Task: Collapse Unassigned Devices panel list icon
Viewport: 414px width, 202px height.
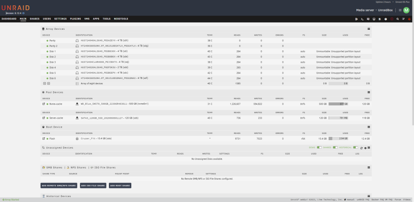Action: click(x=368, y=148)
